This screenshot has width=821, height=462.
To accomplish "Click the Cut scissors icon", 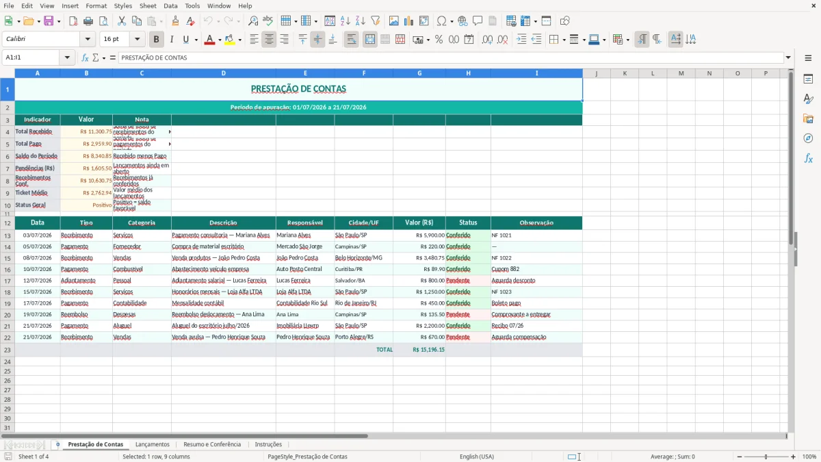I will 122,21.
